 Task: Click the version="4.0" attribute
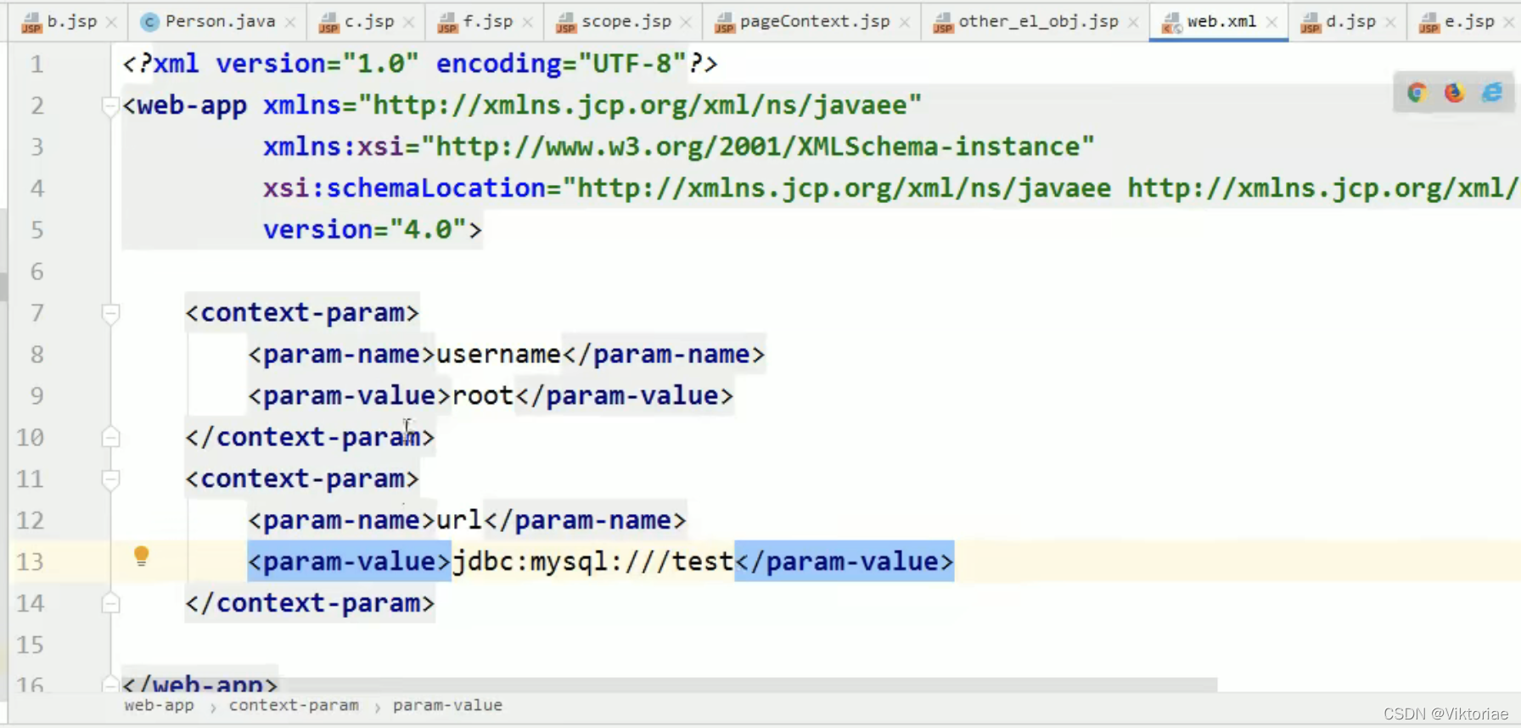[x=365, y=229]
